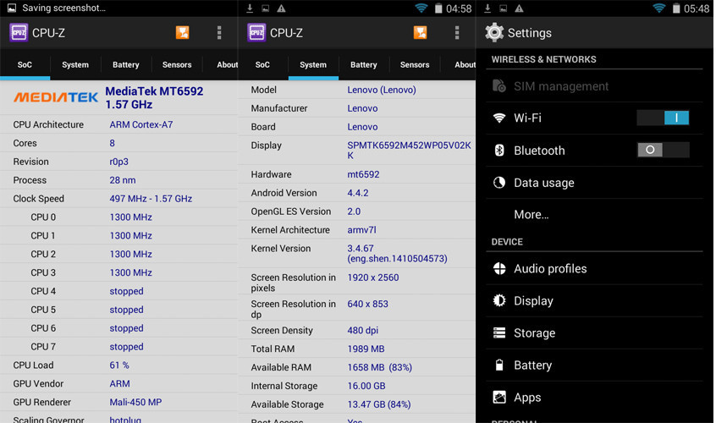Turn off the Wi-Fi switch
This screenshot has width=716, height=423.
(663, 118)
